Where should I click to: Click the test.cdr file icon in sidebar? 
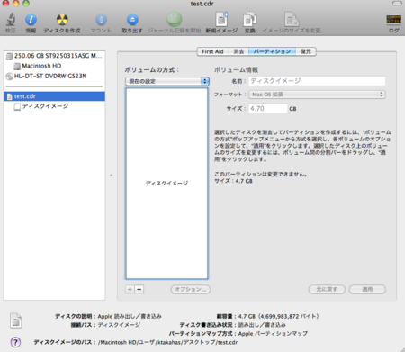[x=10, y=96]
